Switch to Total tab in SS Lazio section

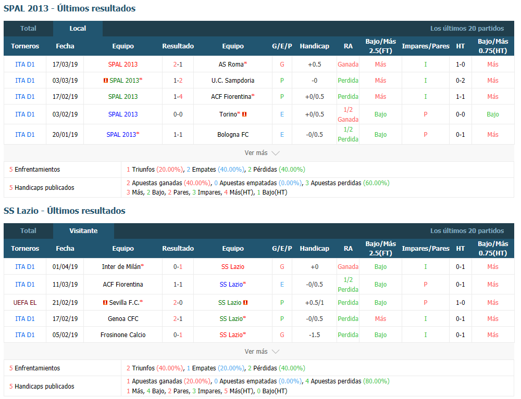click(x=28, y=231)
